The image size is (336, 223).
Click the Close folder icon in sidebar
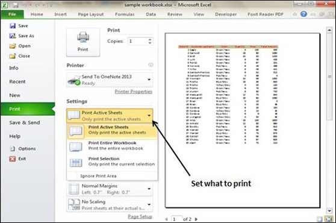(13, 56)
